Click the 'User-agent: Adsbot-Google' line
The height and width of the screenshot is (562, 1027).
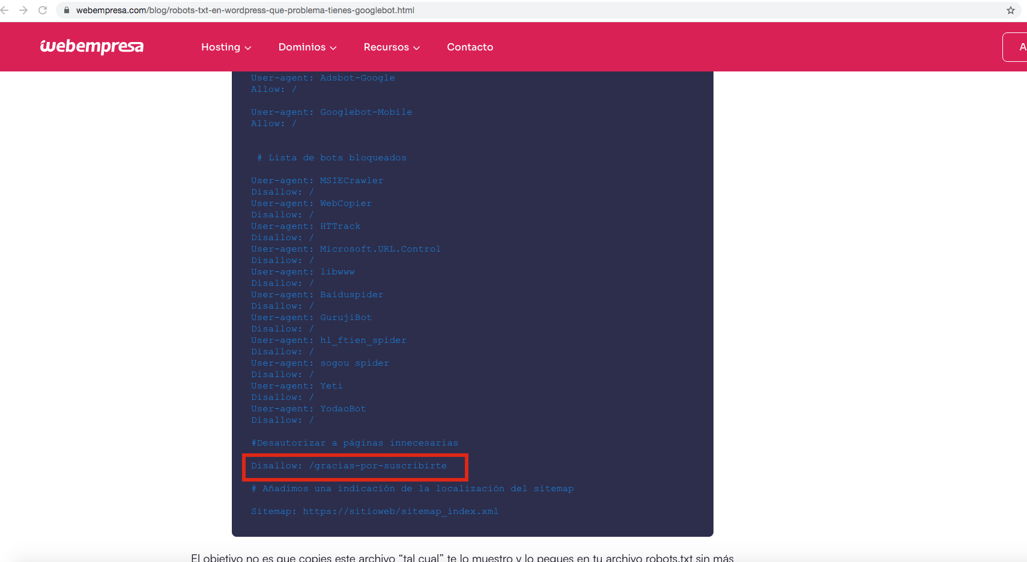[x=323, y=78]
